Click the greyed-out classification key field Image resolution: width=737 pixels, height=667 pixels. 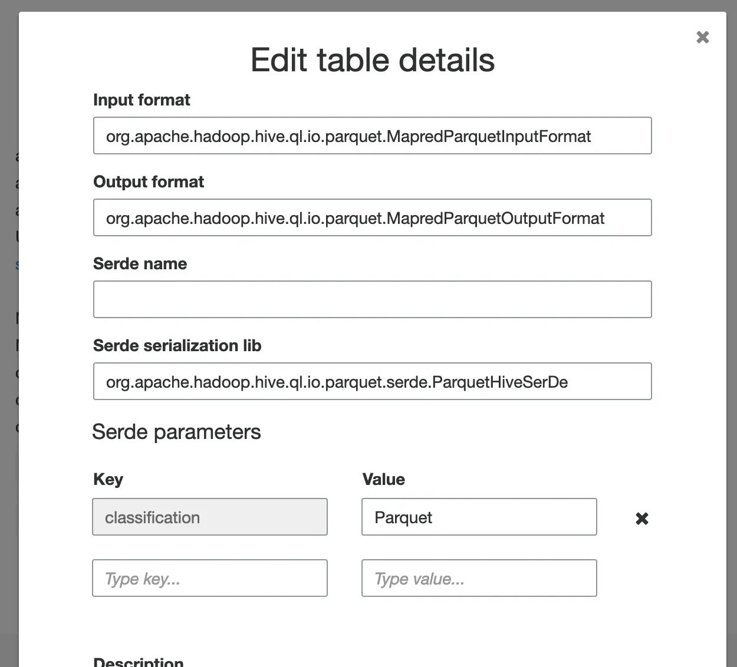tap(209, 517)
